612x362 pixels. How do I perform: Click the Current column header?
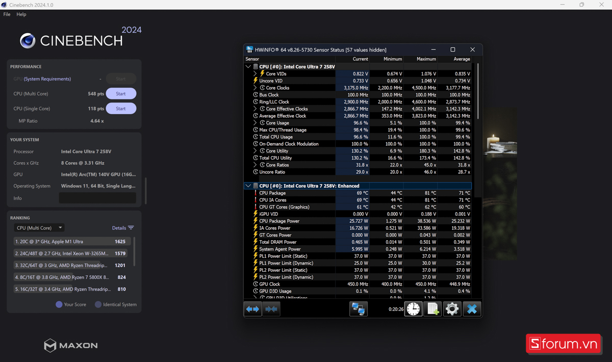click(x=352, y=59)
